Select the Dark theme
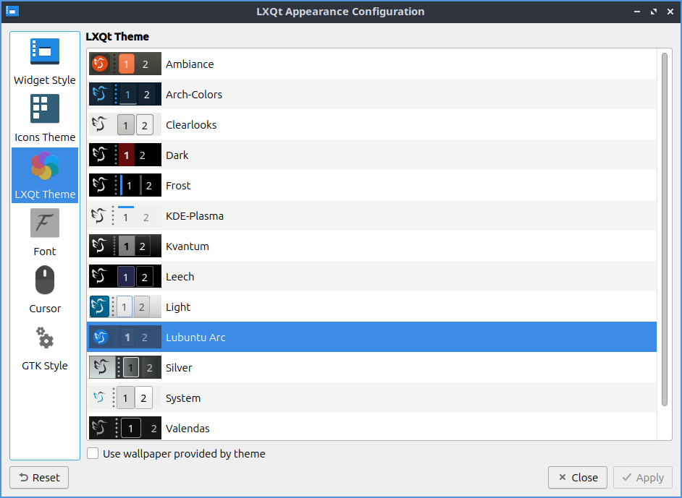The image size is (682, 498). pos(177,155)
